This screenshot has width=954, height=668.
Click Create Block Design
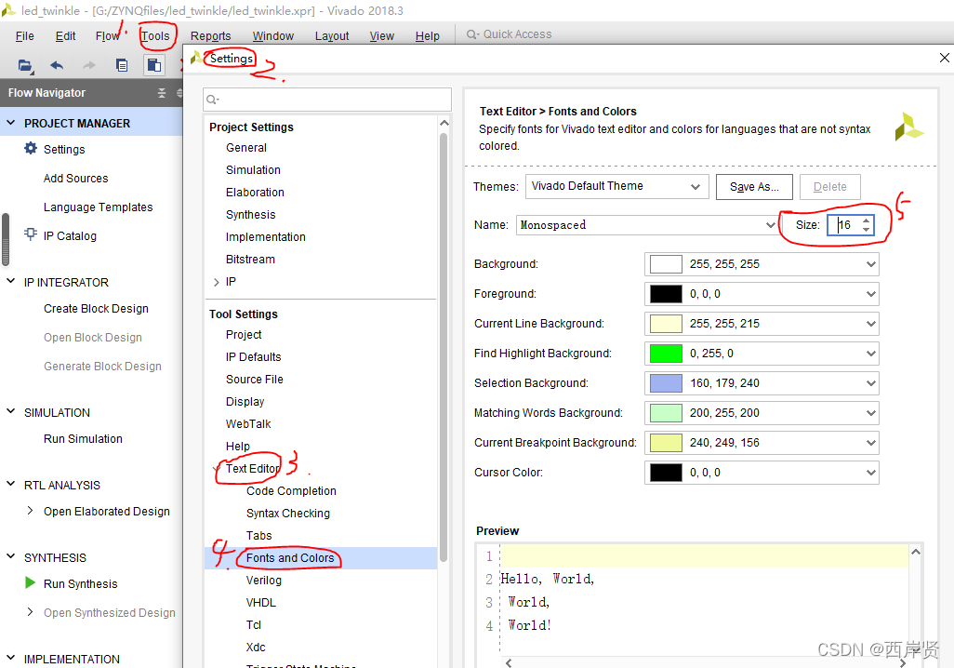(96, 309)
